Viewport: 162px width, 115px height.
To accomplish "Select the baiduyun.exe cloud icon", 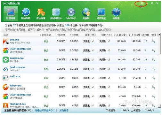I will click(x=5, y=69).
